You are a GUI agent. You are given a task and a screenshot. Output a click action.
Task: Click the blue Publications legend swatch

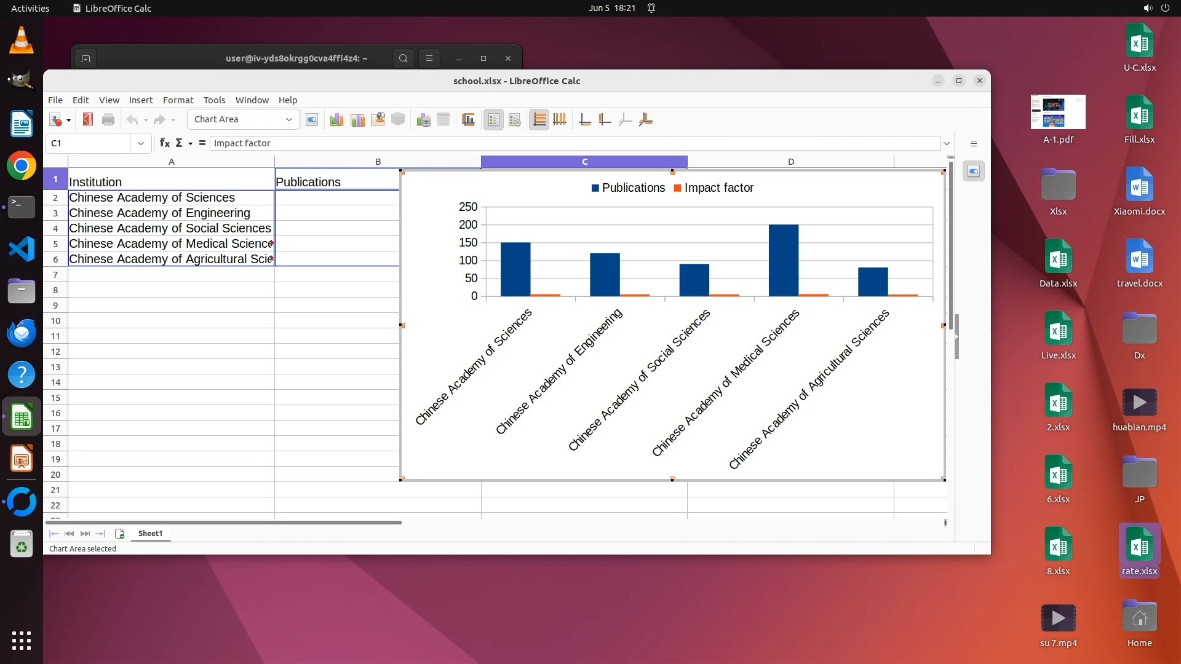[x=595, y=188]
